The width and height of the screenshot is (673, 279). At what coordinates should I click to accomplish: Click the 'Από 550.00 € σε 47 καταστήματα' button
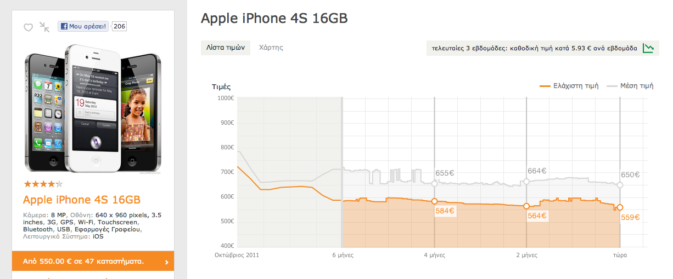click(x=83, y=261)
